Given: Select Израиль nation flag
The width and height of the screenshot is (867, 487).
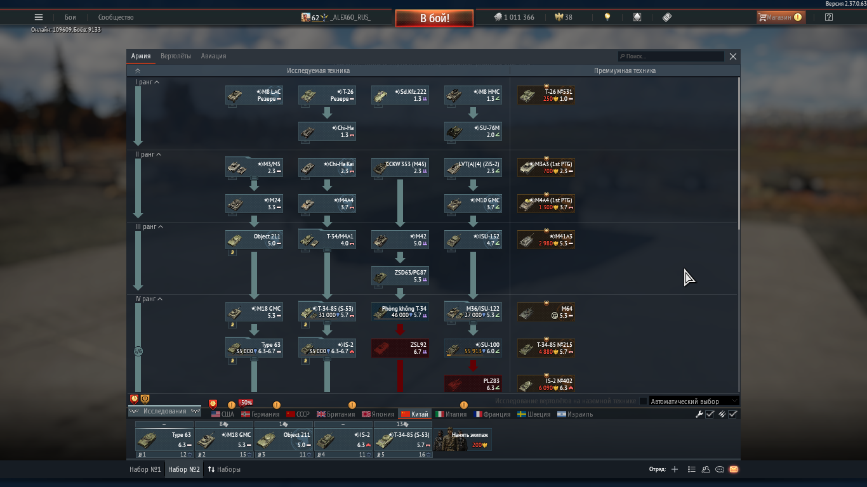Looking at the screenshot, I should click(575, 414).
